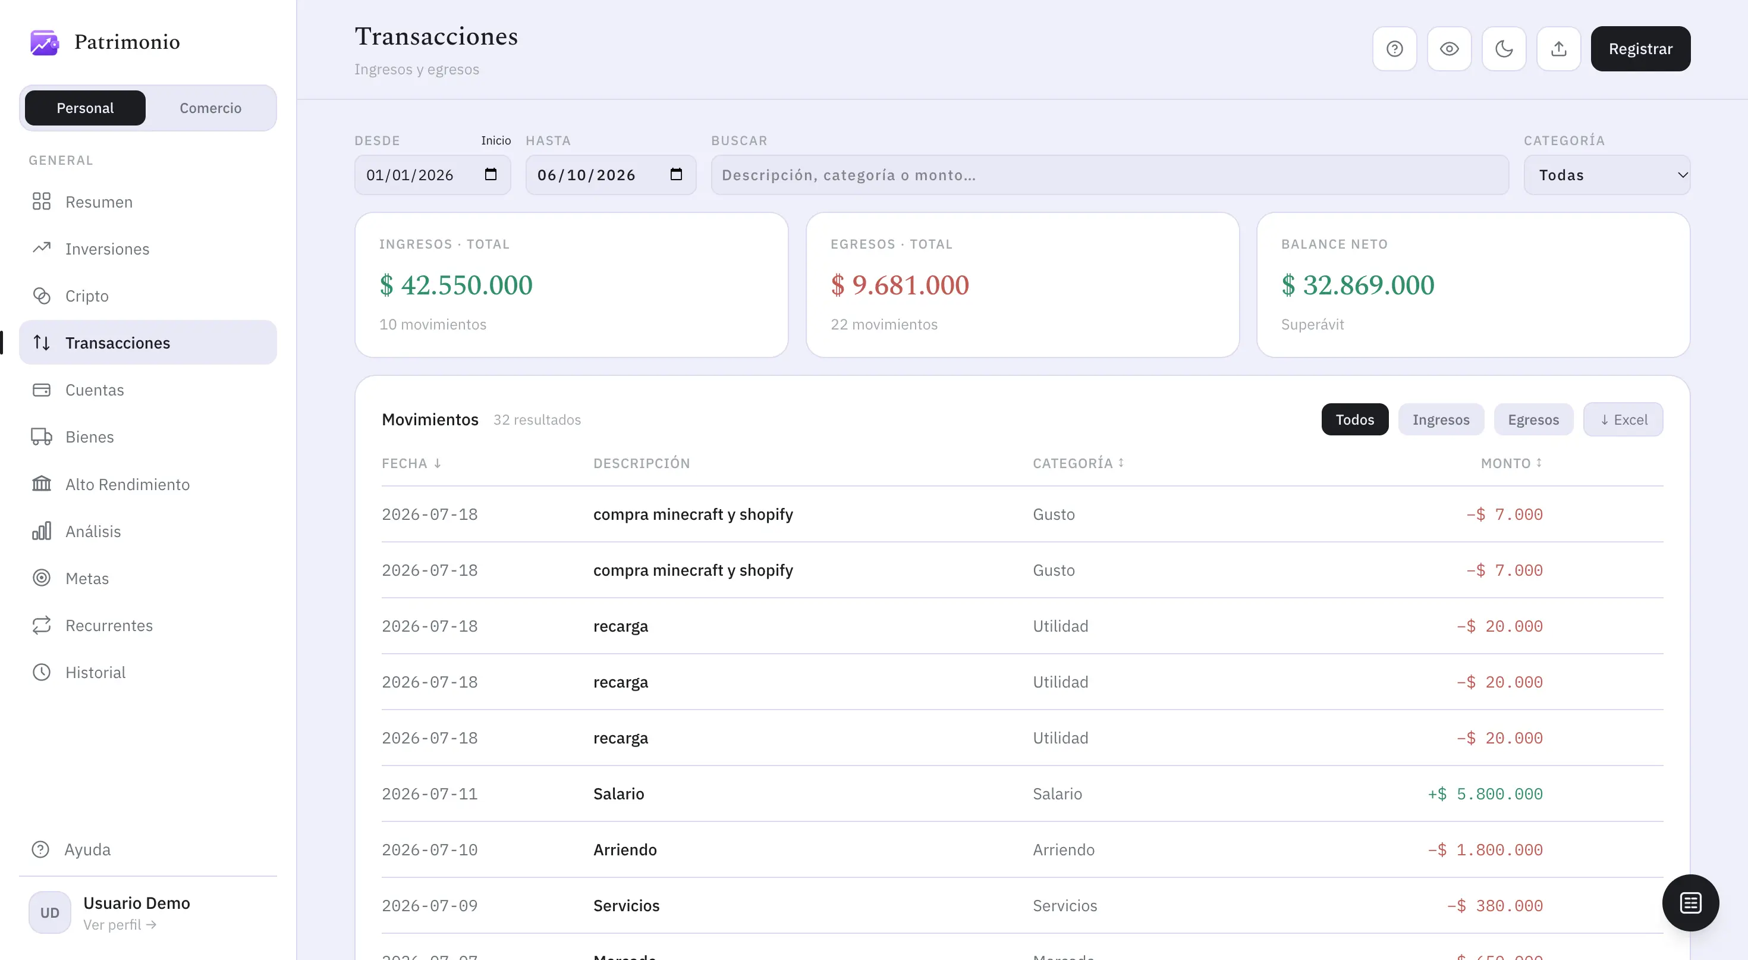Sort table by Fecha column

tap(411, 463)
